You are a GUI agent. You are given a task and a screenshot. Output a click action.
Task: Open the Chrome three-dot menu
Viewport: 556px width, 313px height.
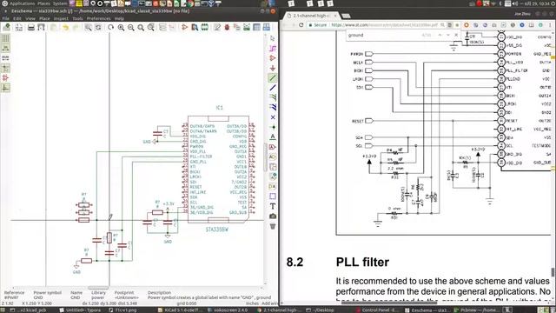coord(550,25)
